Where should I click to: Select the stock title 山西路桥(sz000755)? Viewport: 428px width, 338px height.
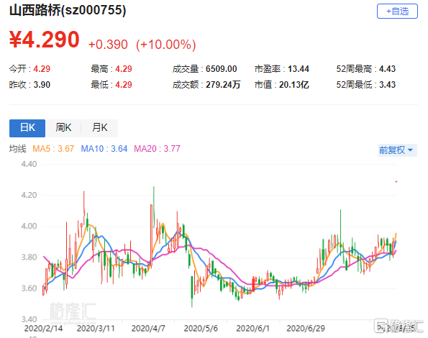[68, 11]
